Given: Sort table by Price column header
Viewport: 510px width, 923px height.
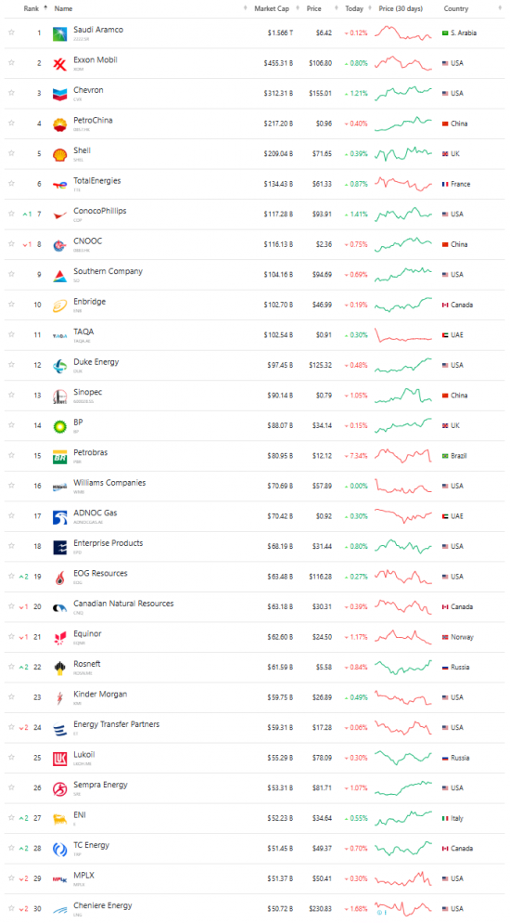Looking at the screenshot, I should tap(313, 9).
